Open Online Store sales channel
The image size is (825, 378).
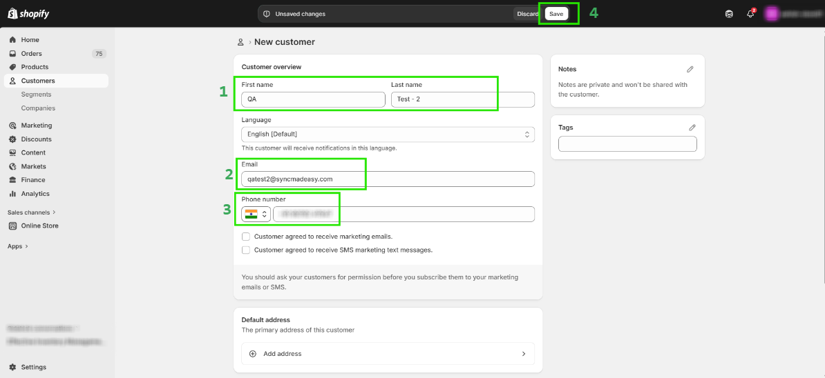(39, 226)
